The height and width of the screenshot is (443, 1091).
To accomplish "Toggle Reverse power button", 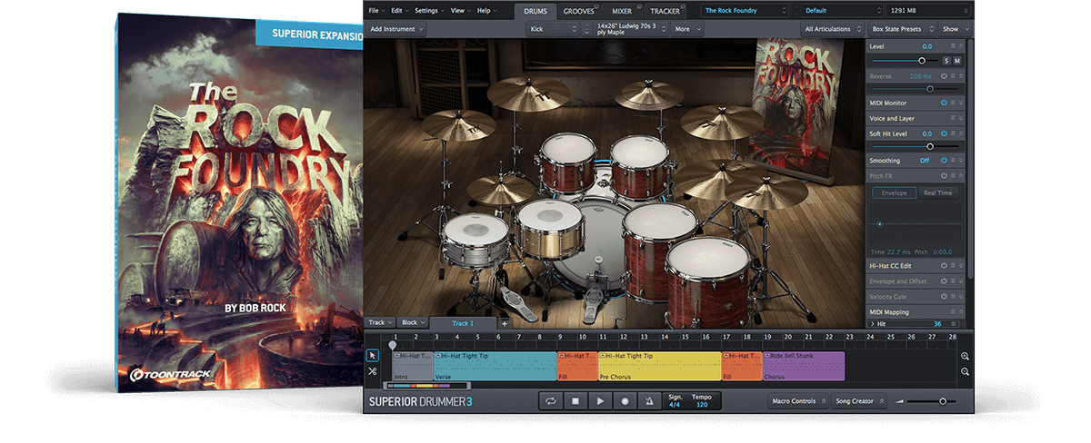I will tap(944, 76).
